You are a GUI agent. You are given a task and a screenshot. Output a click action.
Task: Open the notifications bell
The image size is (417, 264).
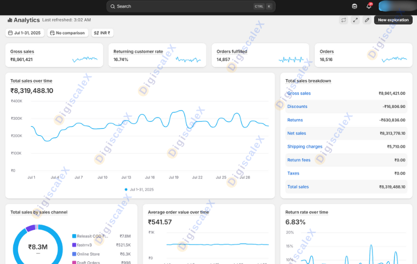[369, 6]
